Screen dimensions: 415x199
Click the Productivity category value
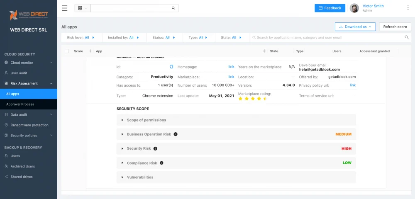click(x=162, y=77)
